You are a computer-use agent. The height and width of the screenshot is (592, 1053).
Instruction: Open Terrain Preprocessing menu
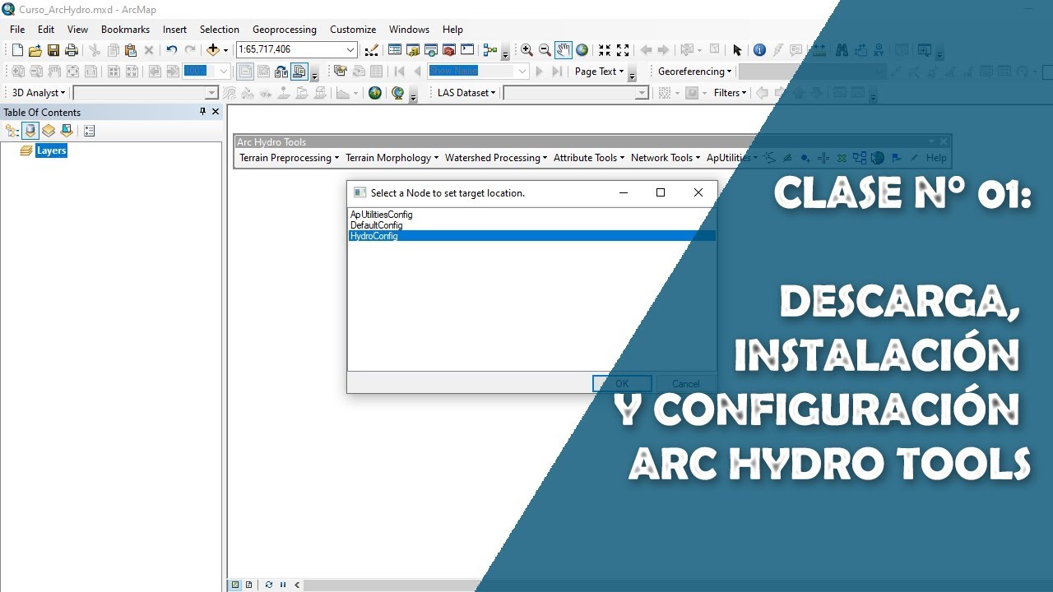289,158
